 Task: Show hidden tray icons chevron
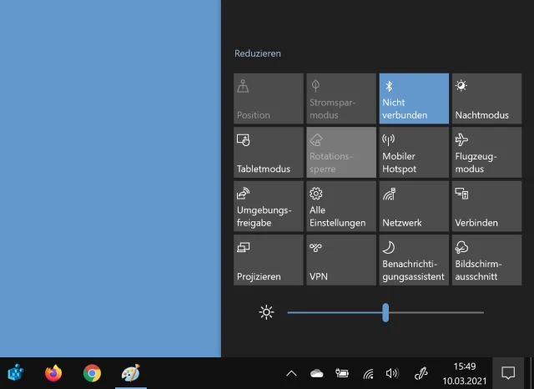291,373
